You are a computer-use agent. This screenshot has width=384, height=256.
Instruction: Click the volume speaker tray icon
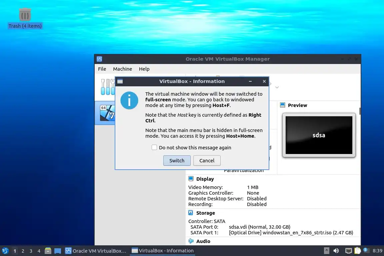point(336,251)
